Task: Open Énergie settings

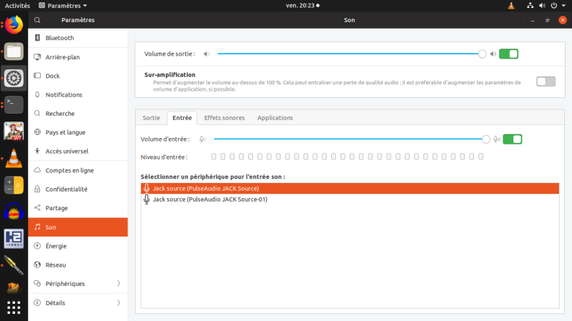Action: (x=78, y=246)
